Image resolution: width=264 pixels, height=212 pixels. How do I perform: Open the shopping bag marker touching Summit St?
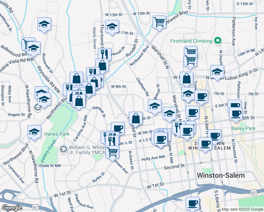(79, 102)
